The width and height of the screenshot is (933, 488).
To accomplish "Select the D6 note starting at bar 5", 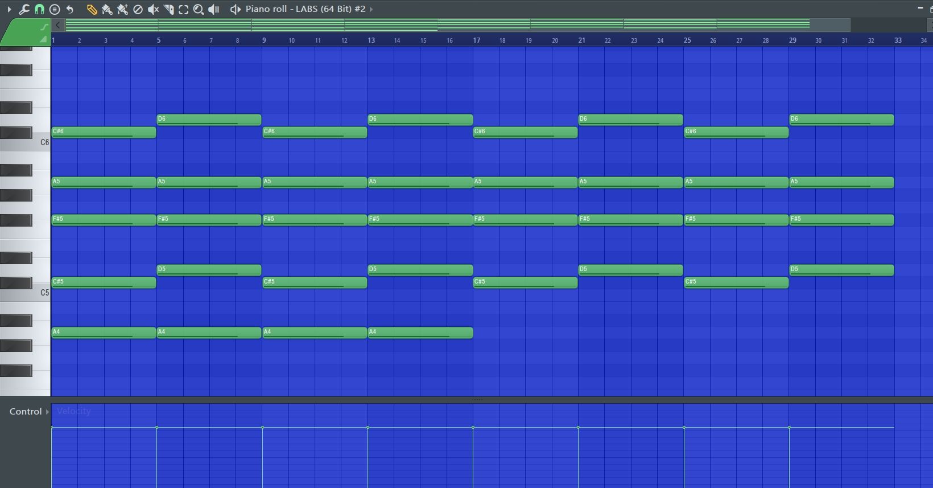I will coord(209,120).
